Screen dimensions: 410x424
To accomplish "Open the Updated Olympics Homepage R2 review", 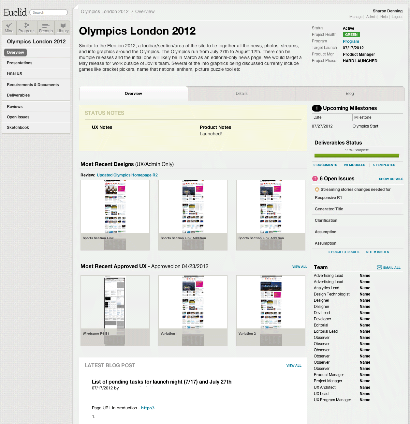I will click(x=127, y=175).
